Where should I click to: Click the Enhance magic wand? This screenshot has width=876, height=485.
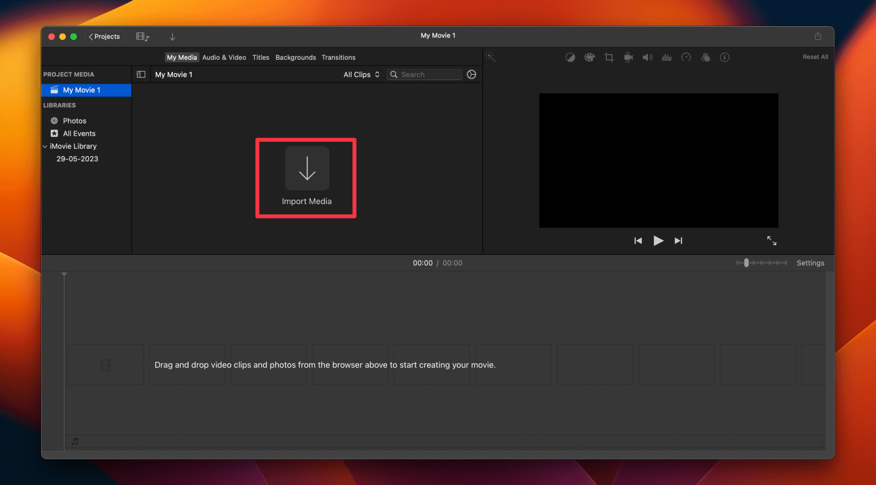coord(490,56)
